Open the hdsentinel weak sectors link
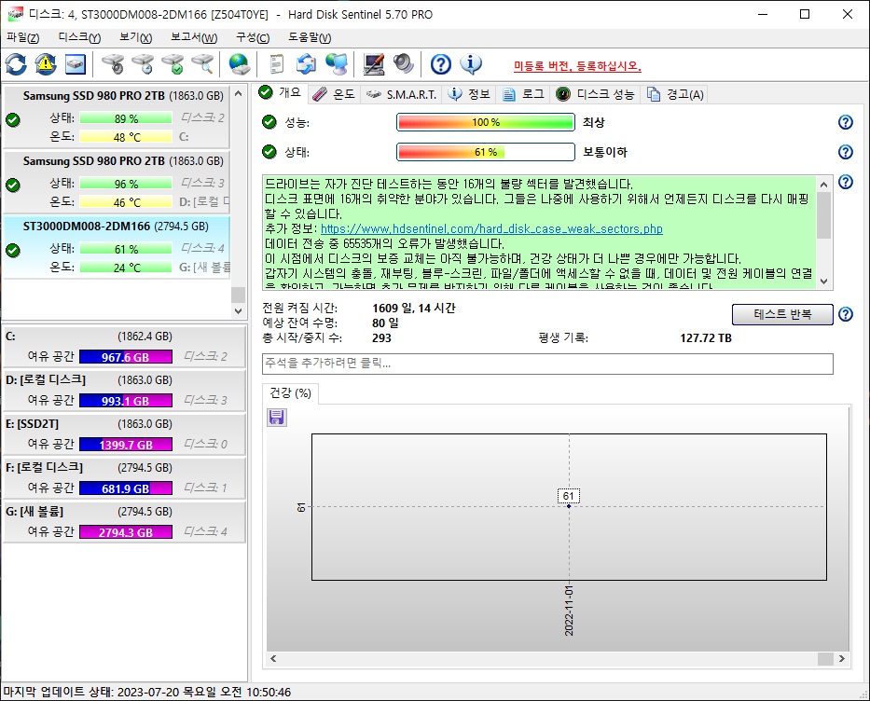 [x=491, y=228]
